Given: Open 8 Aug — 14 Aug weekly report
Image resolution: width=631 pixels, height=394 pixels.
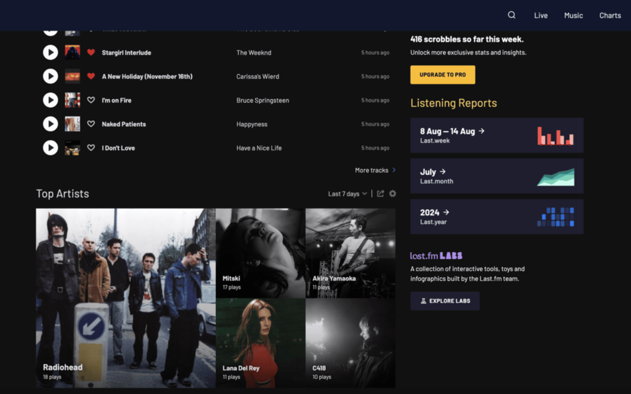Looking at the screenshot, I should click(497, 135).
